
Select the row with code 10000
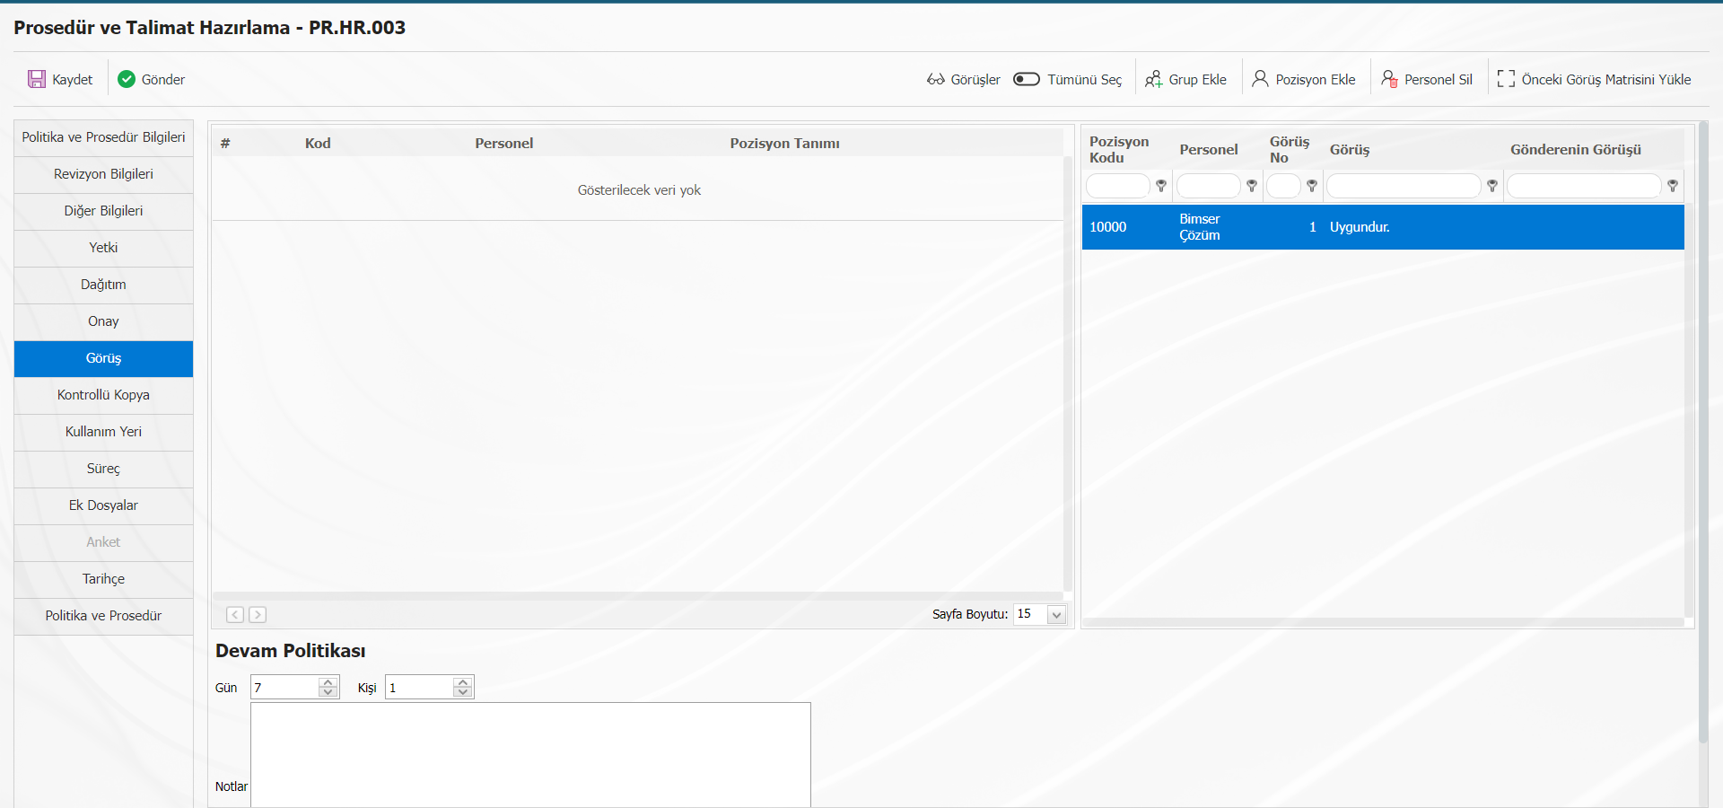1383,227
